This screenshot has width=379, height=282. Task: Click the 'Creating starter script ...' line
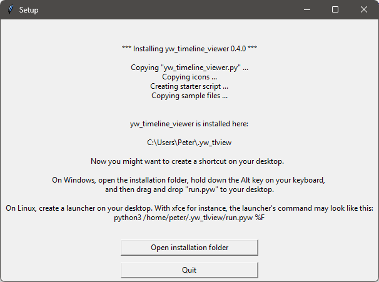tap(189, 86)
